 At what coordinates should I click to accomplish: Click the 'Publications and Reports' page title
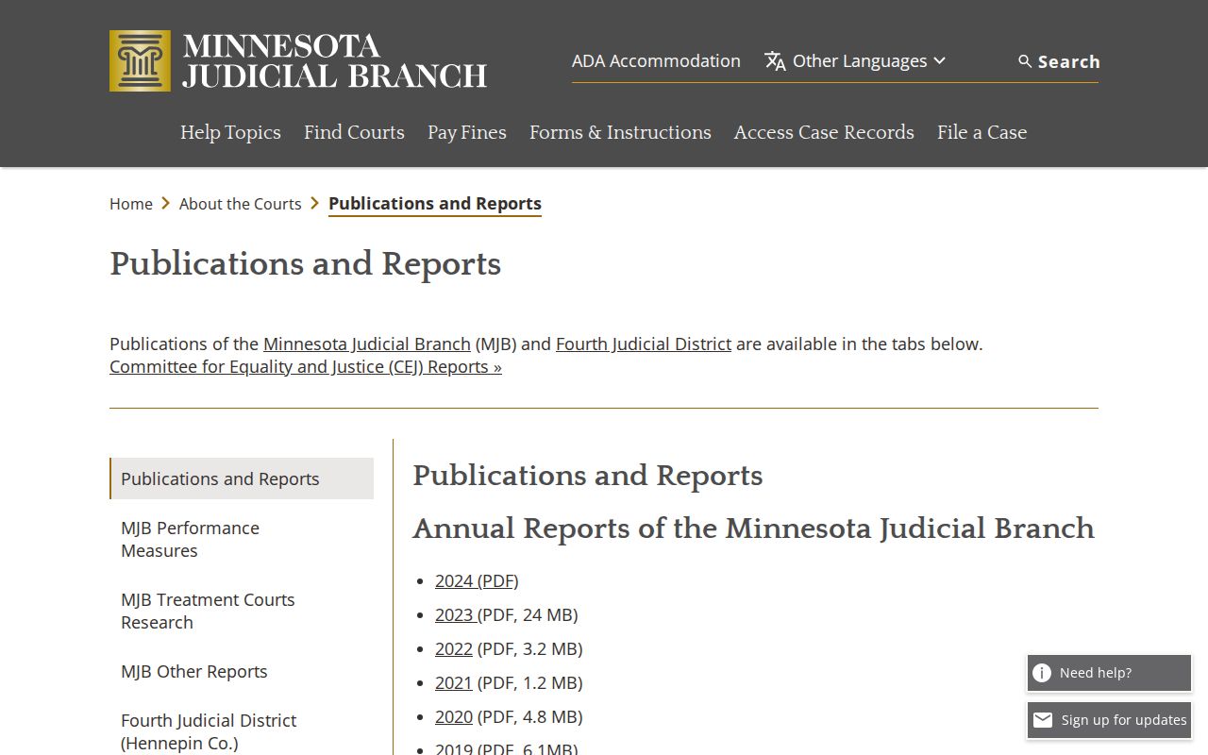[x=305, y=263]
